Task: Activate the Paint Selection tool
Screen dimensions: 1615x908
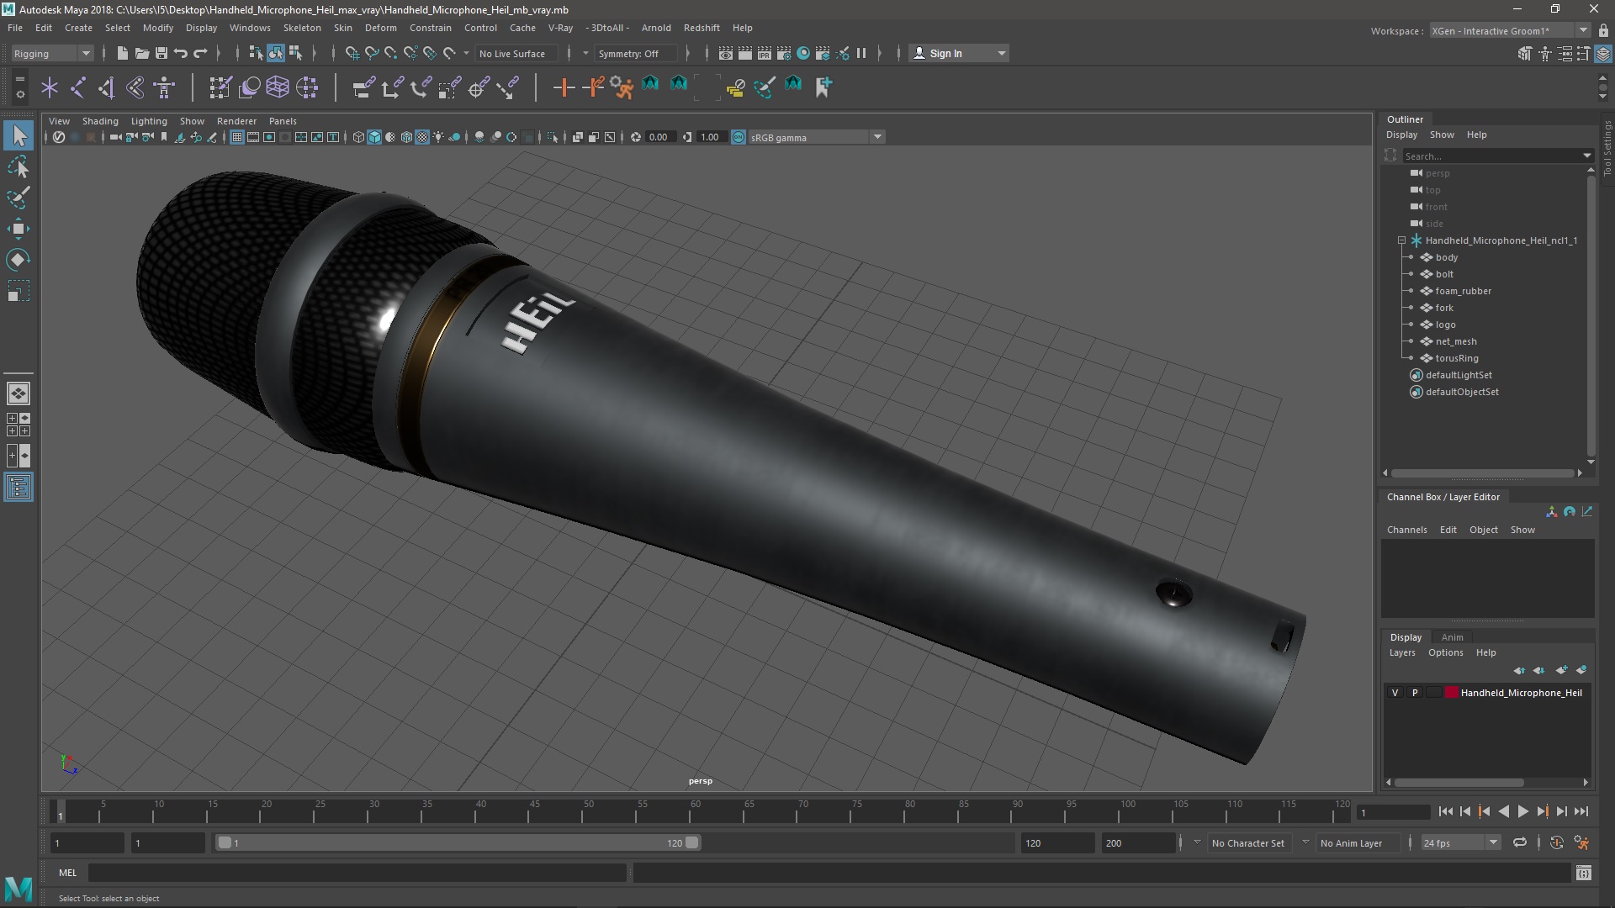Action: click(18, 198)
